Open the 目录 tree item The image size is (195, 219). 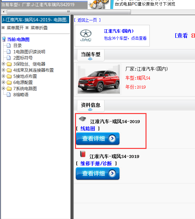17,46
